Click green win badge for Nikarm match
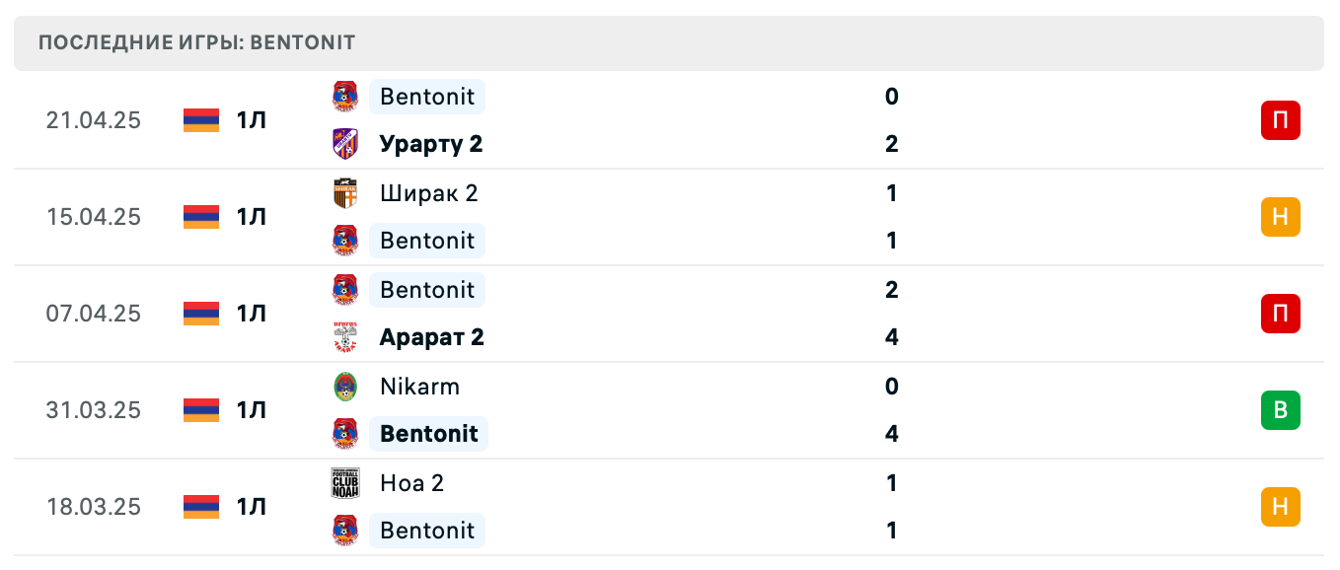1340x570 pixels. tap(1280, 410)
